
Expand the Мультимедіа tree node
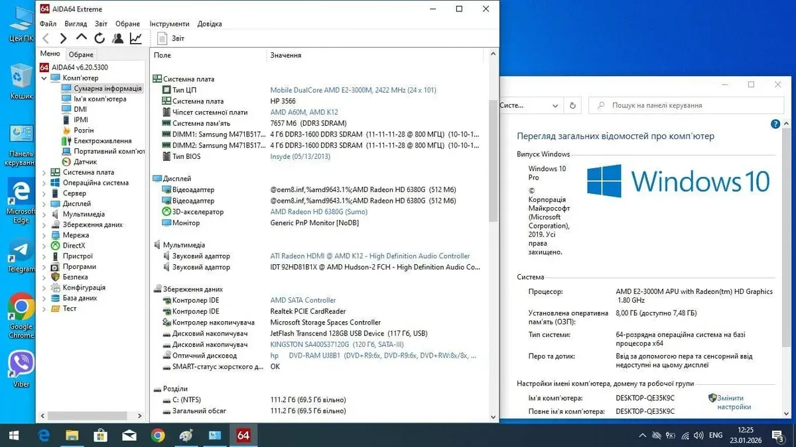click(44, 215)
